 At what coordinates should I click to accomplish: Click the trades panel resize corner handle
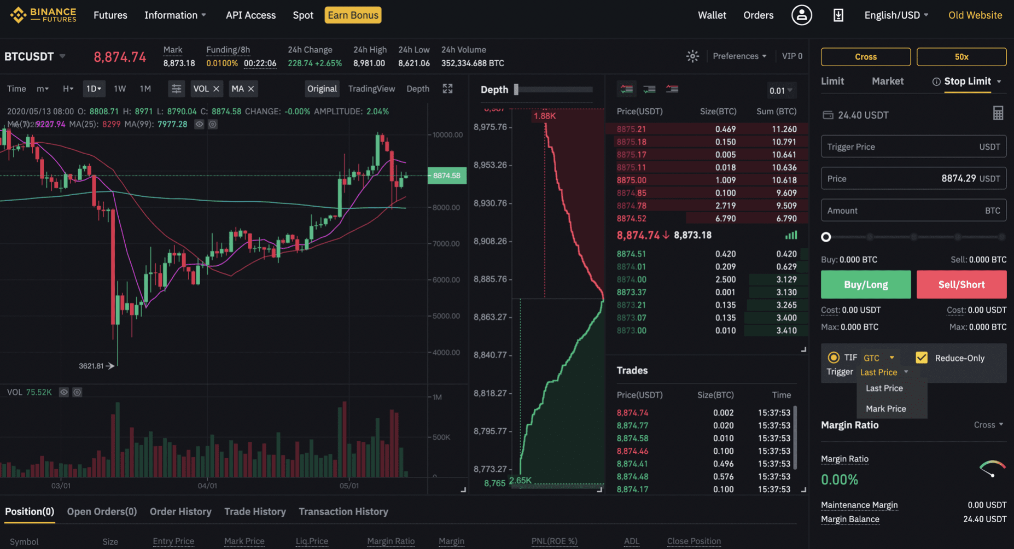pos(803,490)
